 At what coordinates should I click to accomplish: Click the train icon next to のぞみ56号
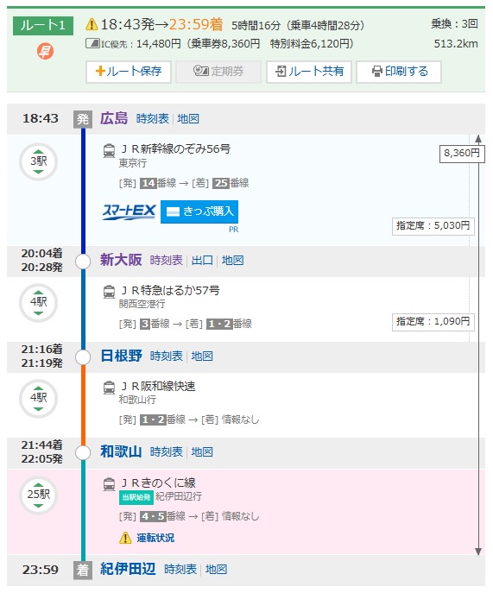click(x=109, y=151)
